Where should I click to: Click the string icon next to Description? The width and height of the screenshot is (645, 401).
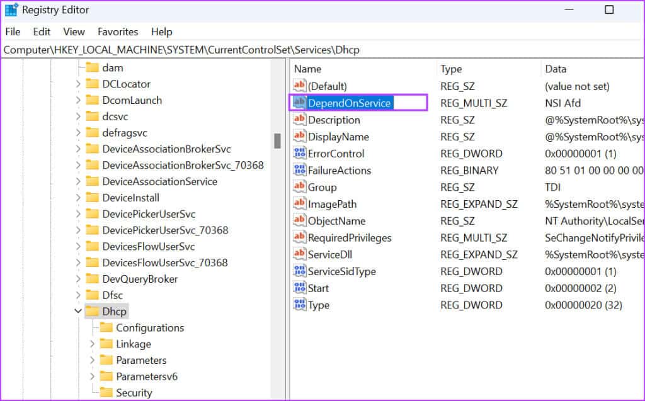[299, 119]
